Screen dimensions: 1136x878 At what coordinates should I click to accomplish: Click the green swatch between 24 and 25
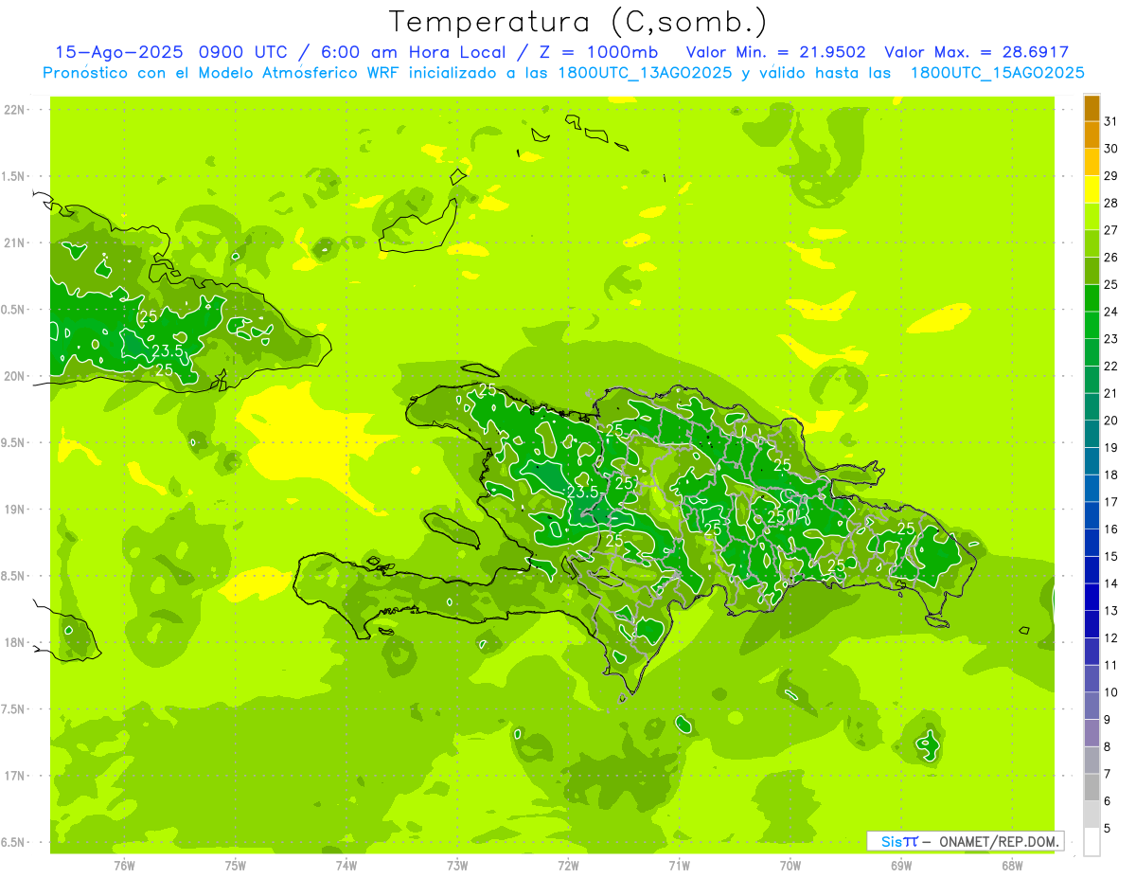pos(1092,298)
